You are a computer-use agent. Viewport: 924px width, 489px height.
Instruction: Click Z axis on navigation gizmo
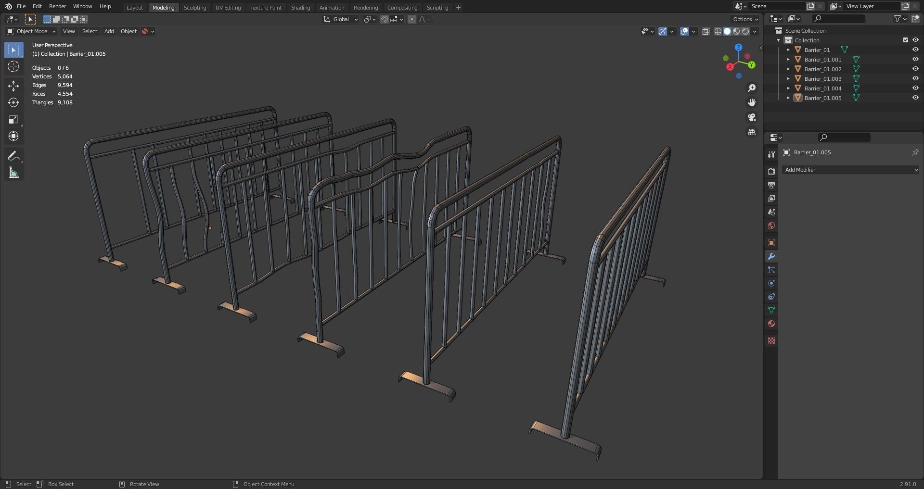tap(739, 47)
